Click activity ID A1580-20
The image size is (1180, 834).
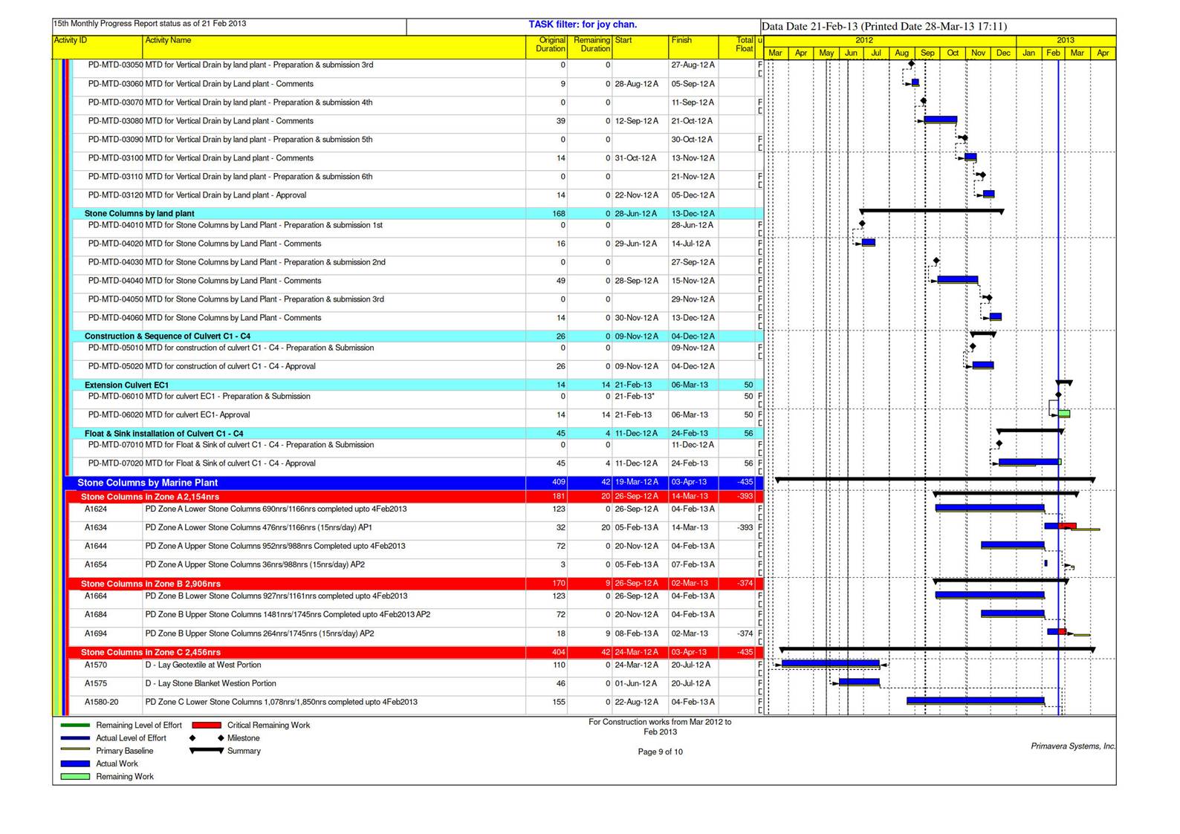point(101,702)
